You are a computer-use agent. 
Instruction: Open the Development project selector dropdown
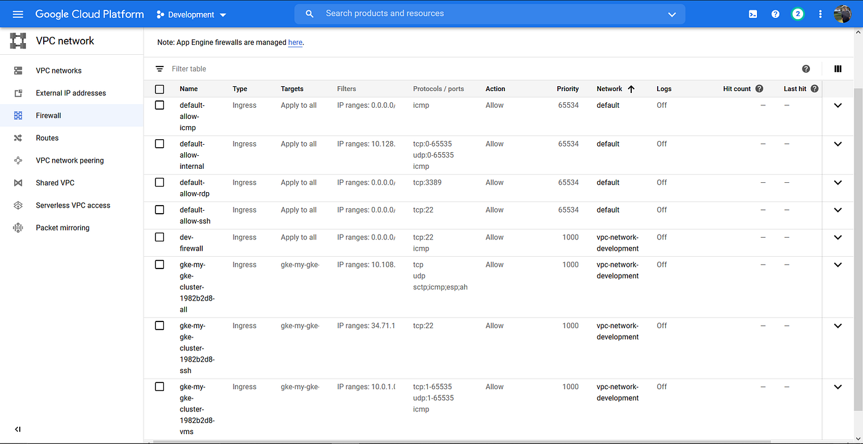click(x=191, y=14)
